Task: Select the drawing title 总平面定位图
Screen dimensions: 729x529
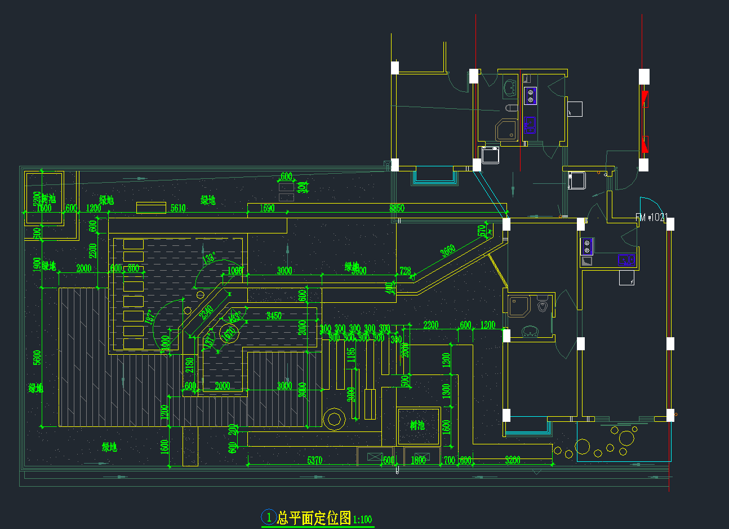Action: pos(314,518)
